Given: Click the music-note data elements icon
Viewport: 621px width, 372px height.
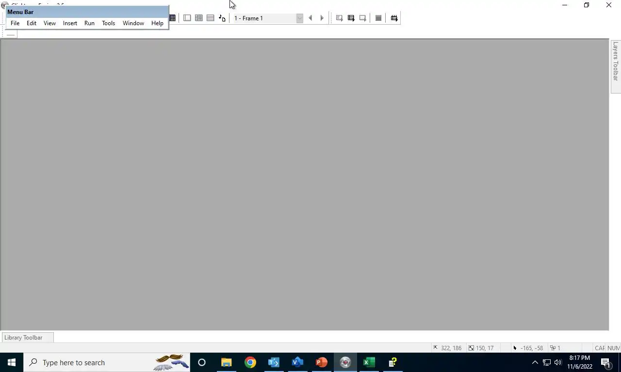Looking at the screenshot, I should 222,18.
